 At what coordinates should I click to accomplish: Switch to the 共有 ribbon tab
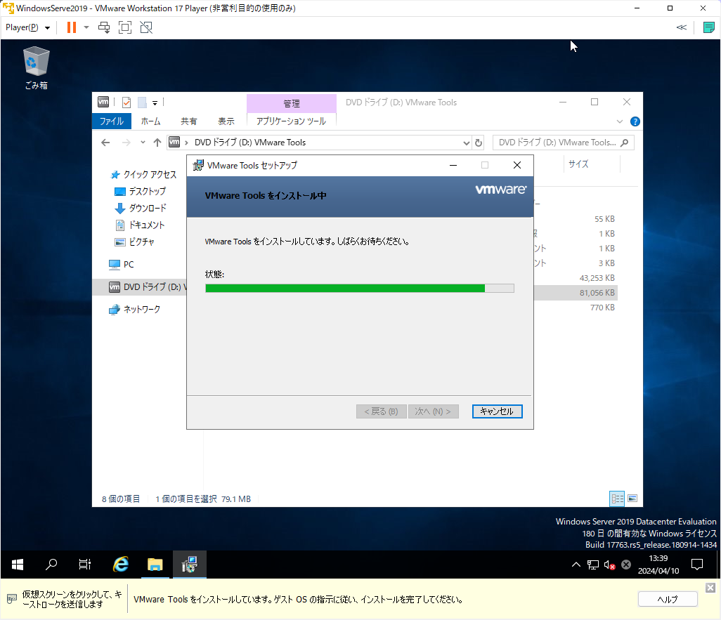189,121
